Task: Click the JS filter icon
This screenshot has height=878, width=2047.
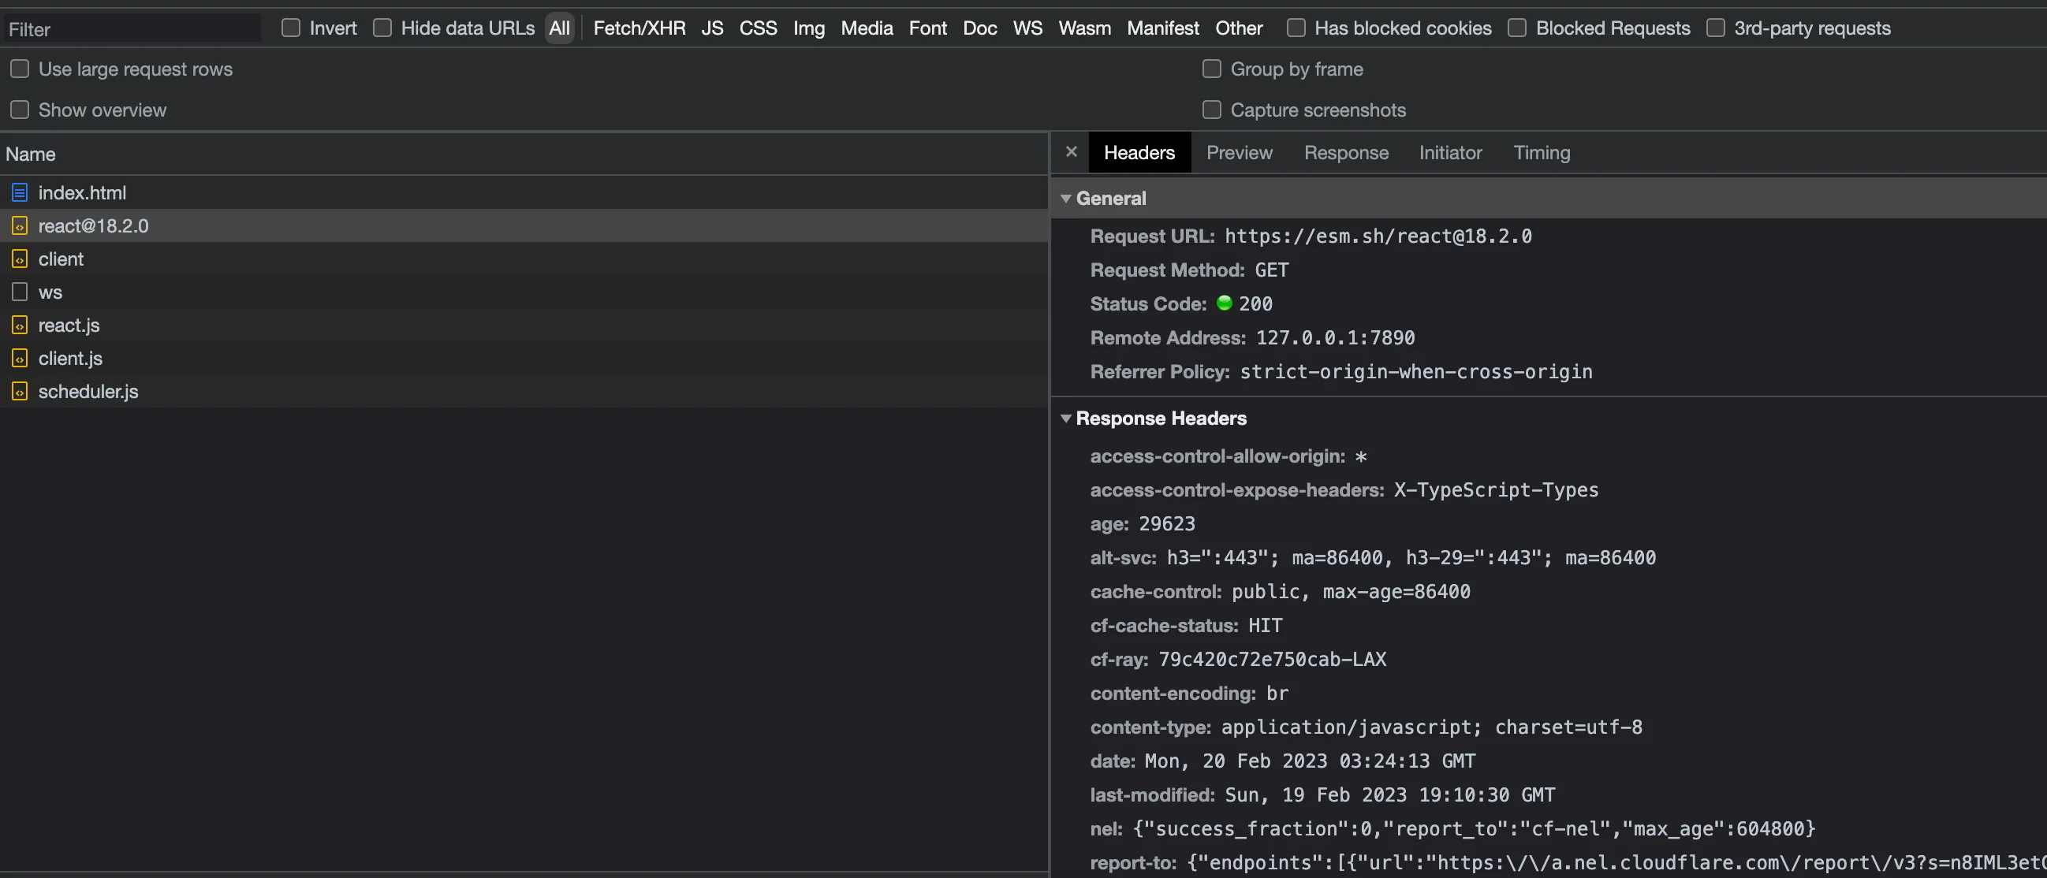Action: tap(711, 28)
